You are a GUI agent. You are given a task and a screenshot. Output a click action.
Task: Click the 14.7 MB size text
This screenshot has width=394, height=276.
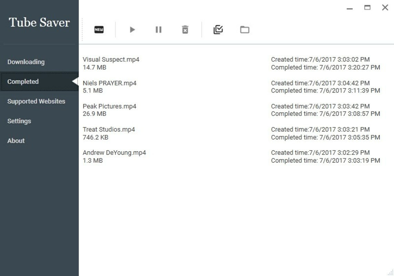pyautogui.click(x=94, y=67)
